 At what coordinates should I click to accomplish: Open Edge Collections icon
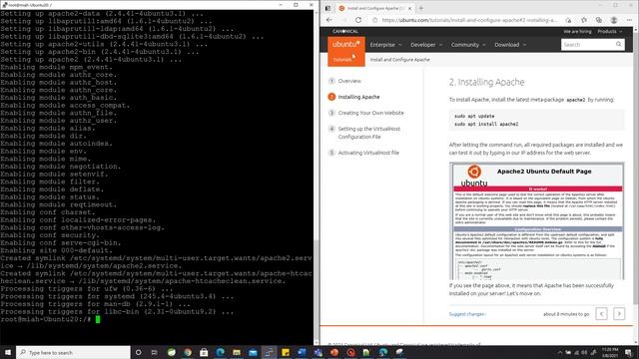pos(599,20)
